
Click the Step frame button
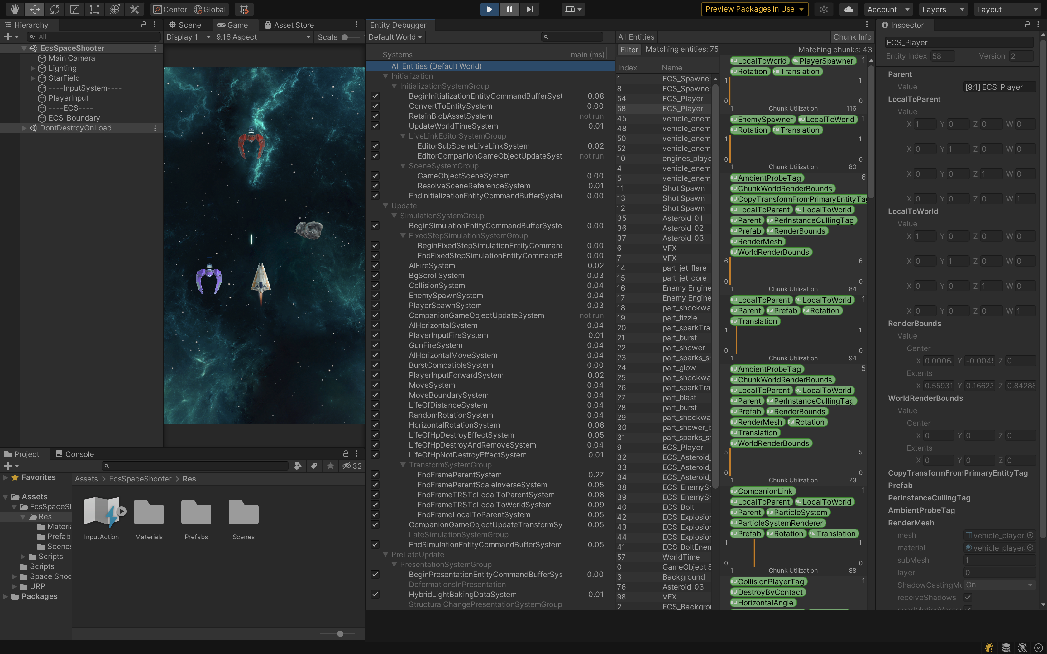pos(529,9)
